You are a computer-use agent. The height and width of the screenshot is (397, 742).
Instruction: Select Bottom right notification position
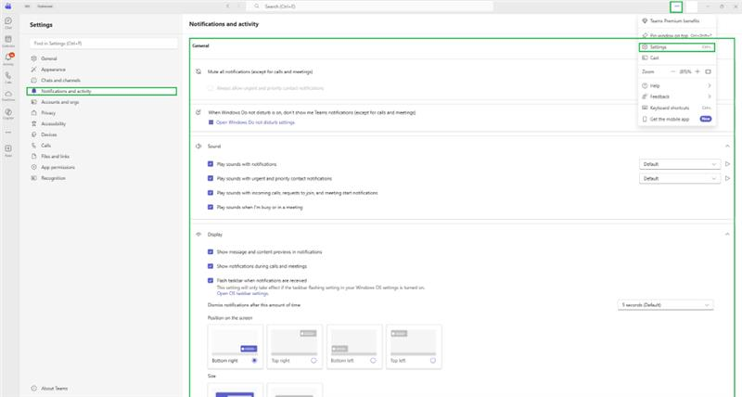(x=236, y=346)
